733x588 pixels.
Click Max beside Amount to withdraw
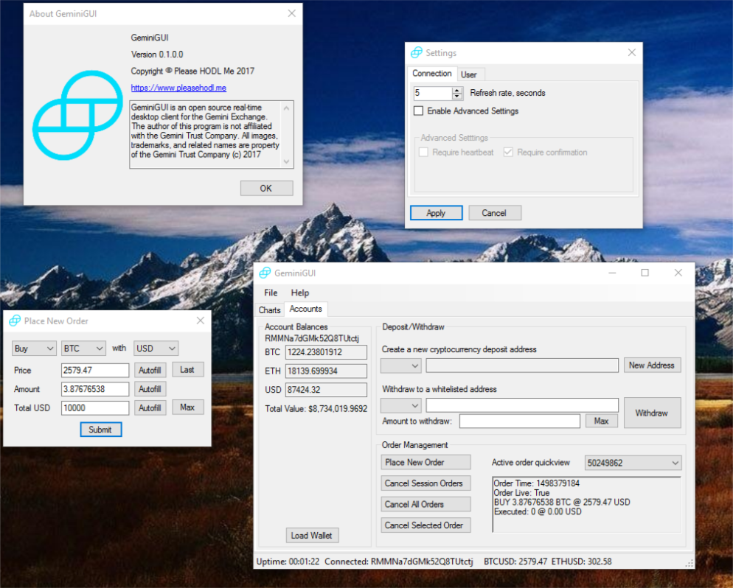coord(602,421)
